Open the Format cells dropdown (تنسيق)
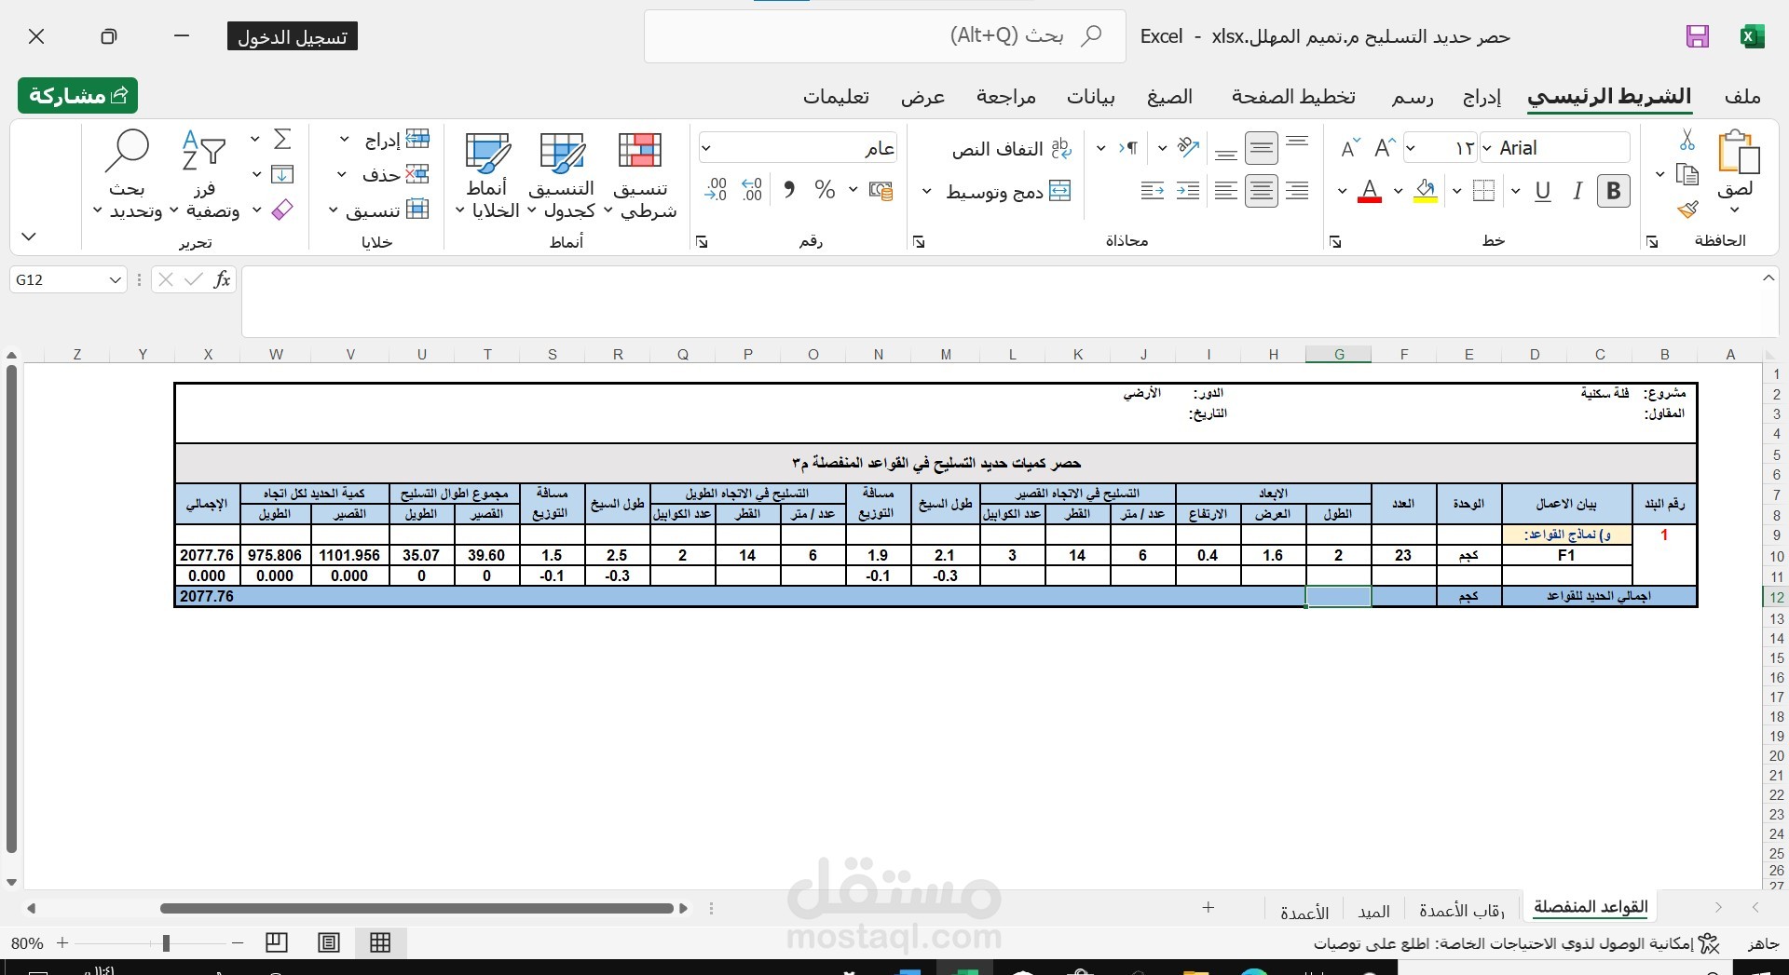This screenshot has height=975, width=1789. [378, 210]
